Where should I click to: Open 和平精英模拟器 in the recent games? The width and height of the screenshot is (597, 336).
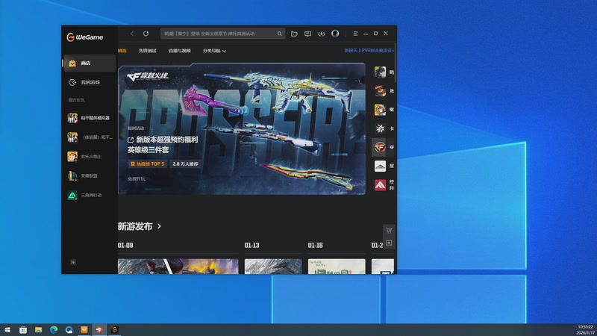point(90,118)
